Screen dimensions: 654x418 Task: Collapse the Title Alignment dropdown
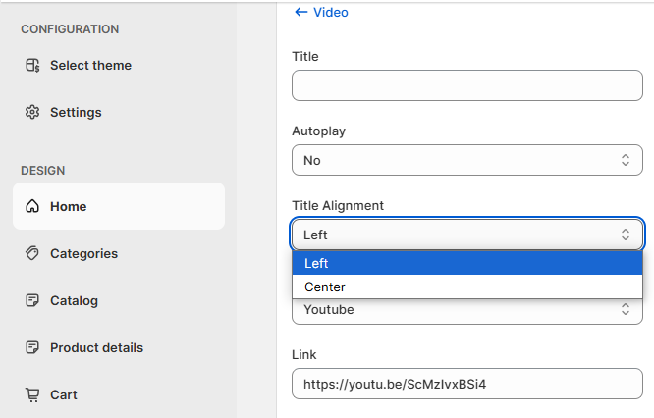pyautogui.click(x=467, y=235)
